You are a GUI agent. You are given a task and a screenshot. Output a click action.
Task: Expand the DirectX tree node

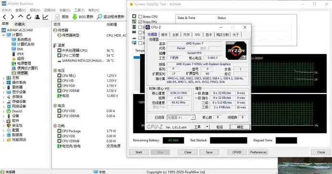coord(3,111)
